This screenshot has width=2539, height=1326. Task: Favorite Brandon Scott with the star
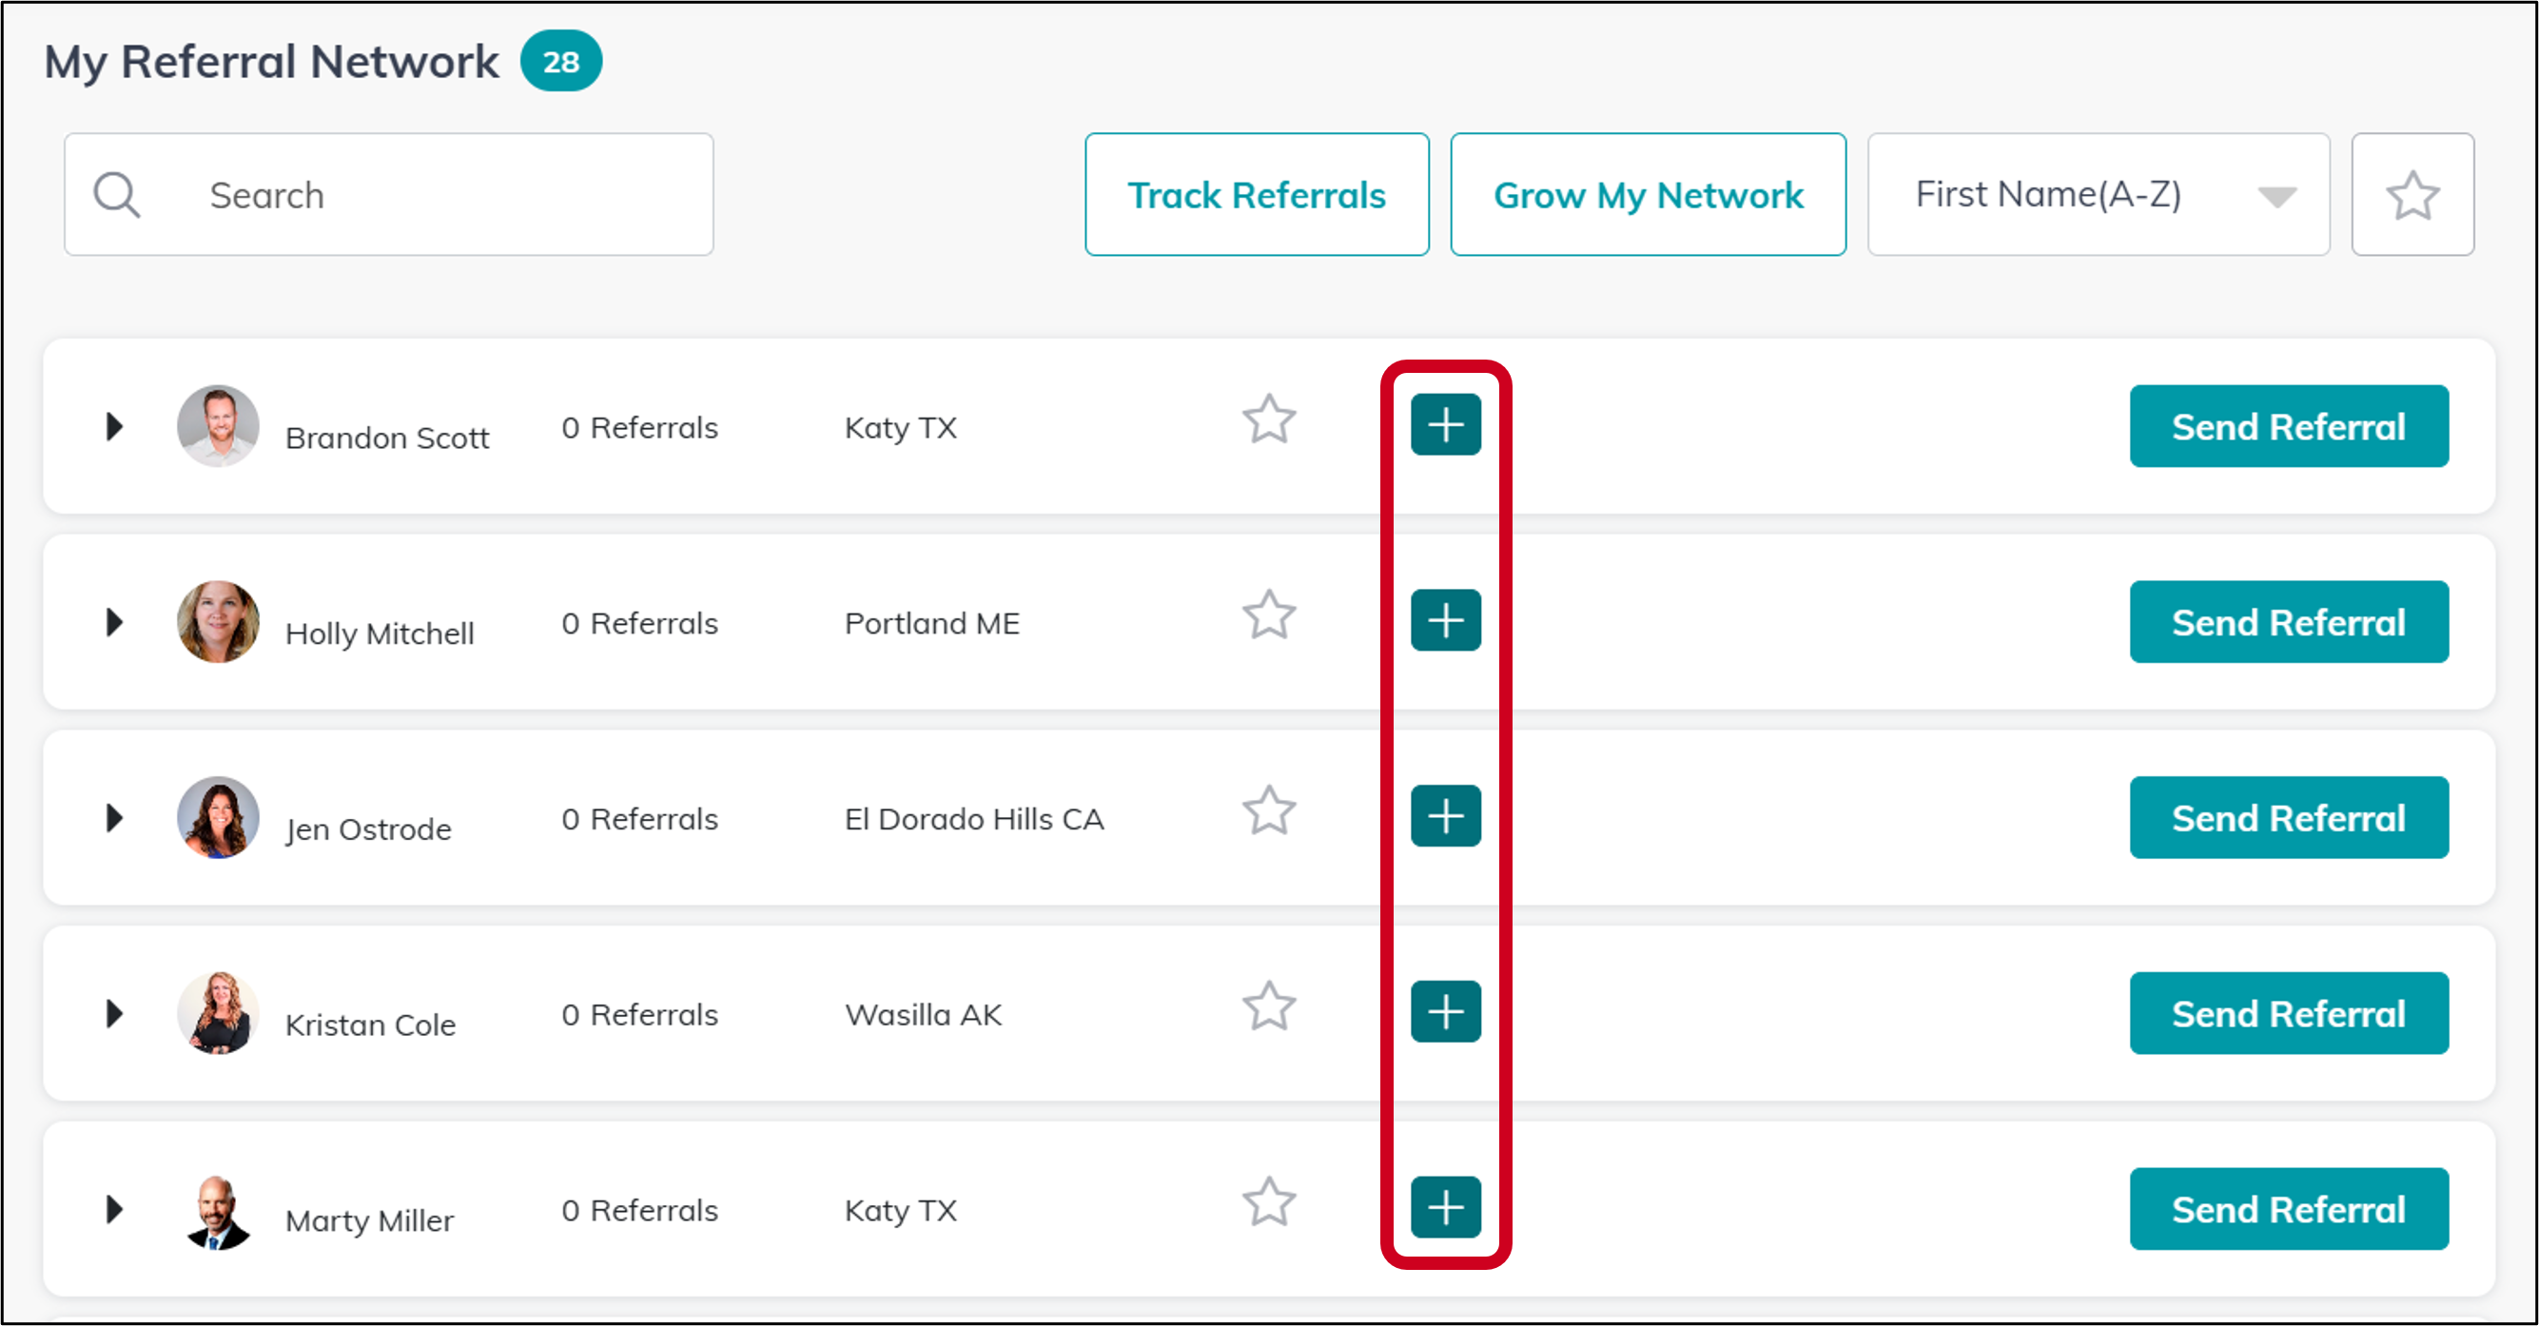1268,420
